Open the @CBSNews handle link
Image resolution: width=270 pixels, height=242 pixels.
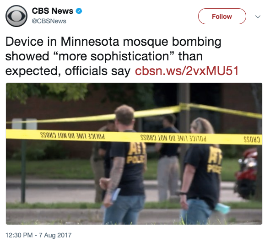tap(49, 21)
